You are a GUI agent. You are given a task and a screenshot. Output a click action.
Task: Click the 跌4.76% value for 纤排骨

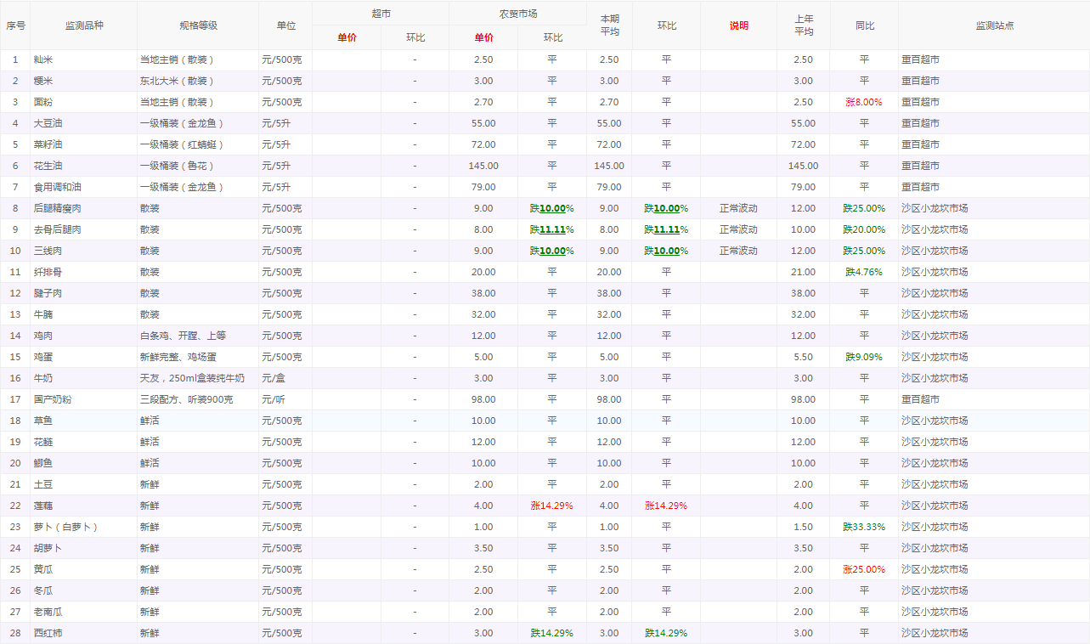click(864, 272)
